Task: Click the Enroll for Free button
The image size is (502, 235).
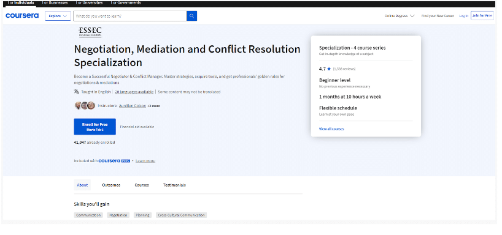Action: (95, 127)
